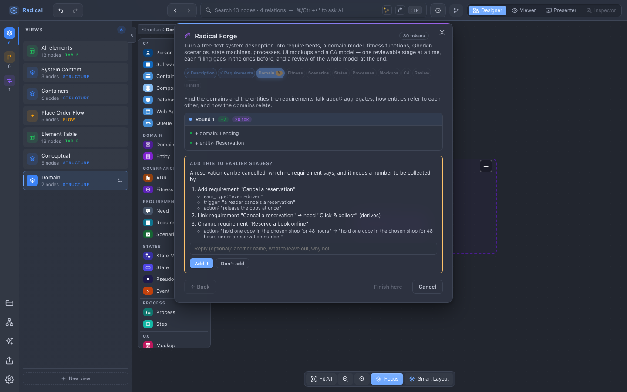Go to the Requirements stage tab

coord(236,73)
